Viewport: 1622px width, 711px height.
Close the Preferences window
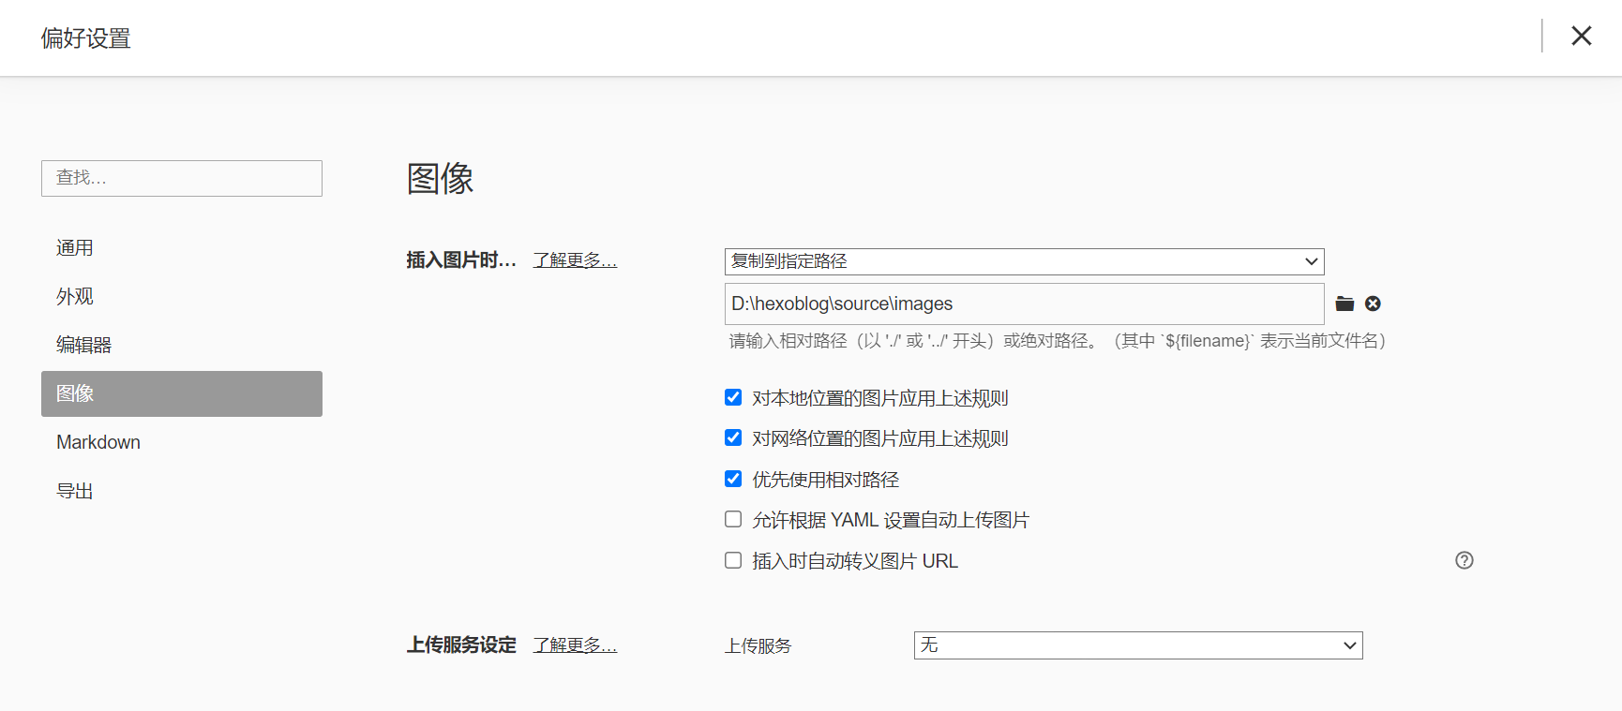tap(1581, 36)
